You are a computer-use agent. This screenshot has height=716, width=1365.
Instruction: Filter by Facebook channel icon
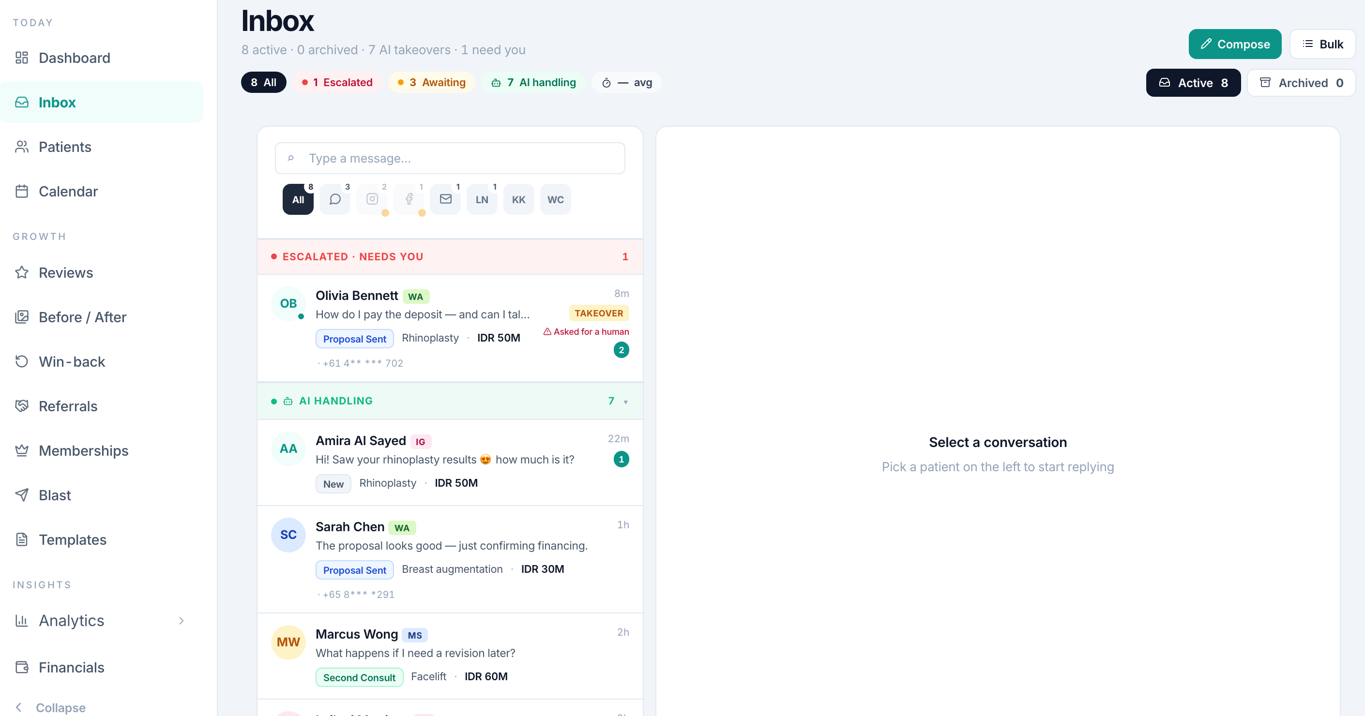coord(409,200)
